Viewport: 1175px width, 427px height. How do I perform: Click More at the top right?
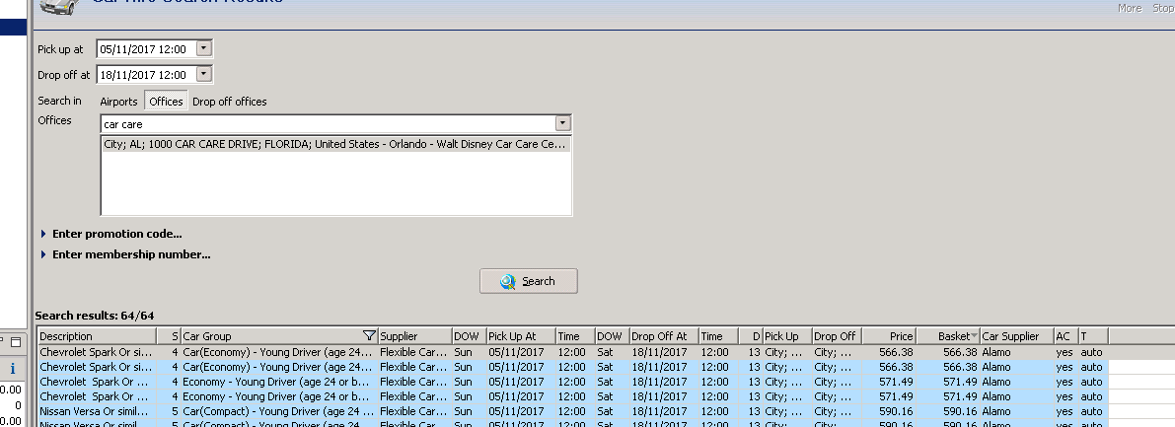[1130, 8]
